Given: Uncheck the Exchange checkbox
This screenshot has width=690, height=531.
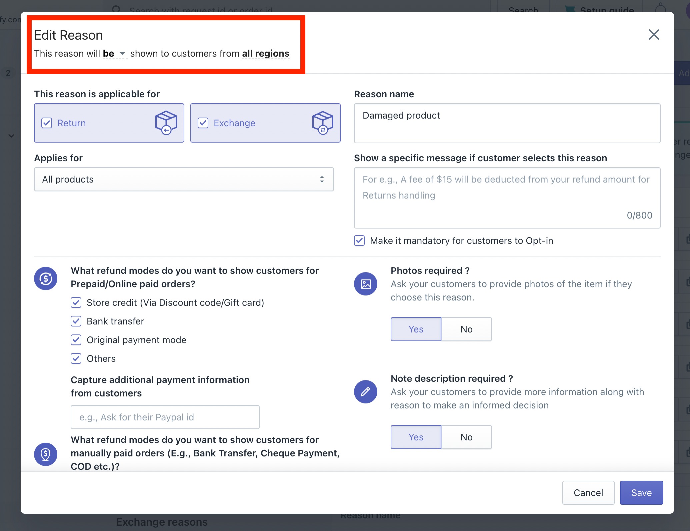Looking at the screenshot, I should tap(203, 123).
